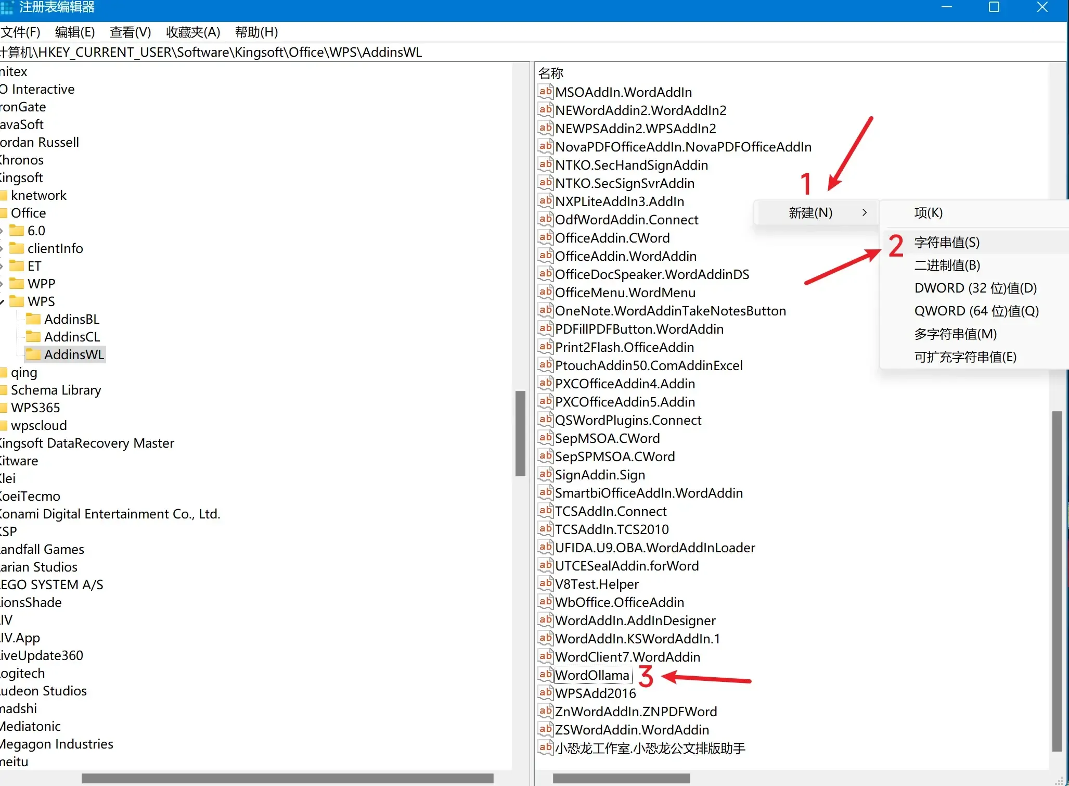Image resolution: width=1069 pixels, height=786 pixels.
Task: Click the WPP folder icon
Action: (17, 283)
